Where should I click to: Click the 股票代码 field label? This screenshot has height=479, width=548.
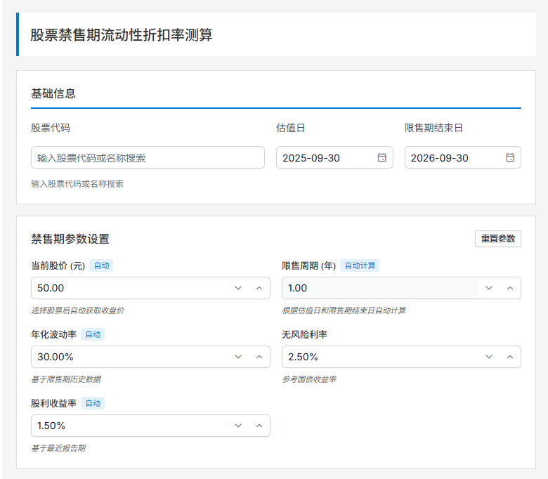point(51,128)
